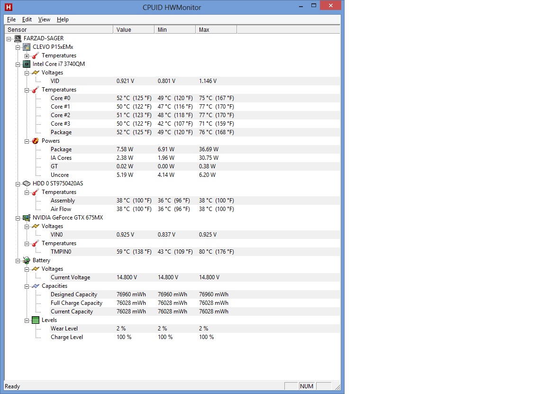Click the HDD Temperatures thermometer icon

pyautogui.click(x=36, y=192)
